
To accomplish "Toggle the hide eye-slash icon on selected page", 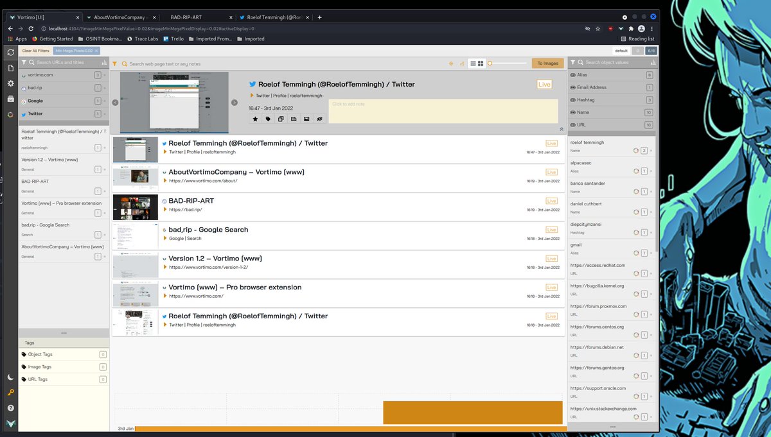I will (x=319, y=119).
